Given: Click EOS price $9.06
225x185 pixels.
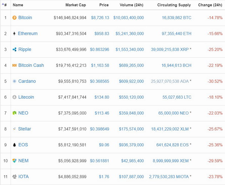Looking at the screenshot, I should pos(104,145).
